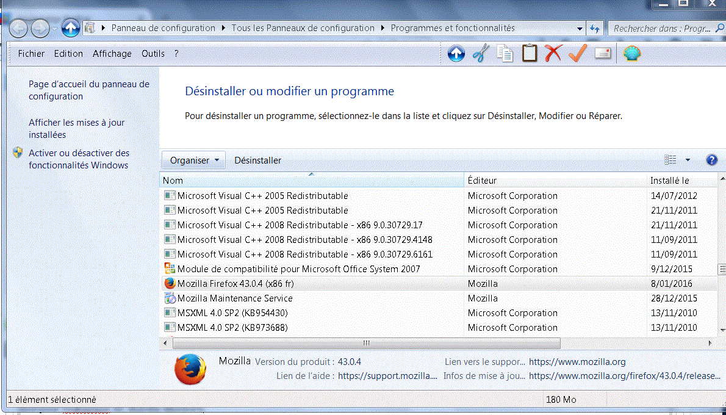Viewport: 726px width, 415px height.
Task: Click the refresh icon next to address bar
Action: (595, 29)
